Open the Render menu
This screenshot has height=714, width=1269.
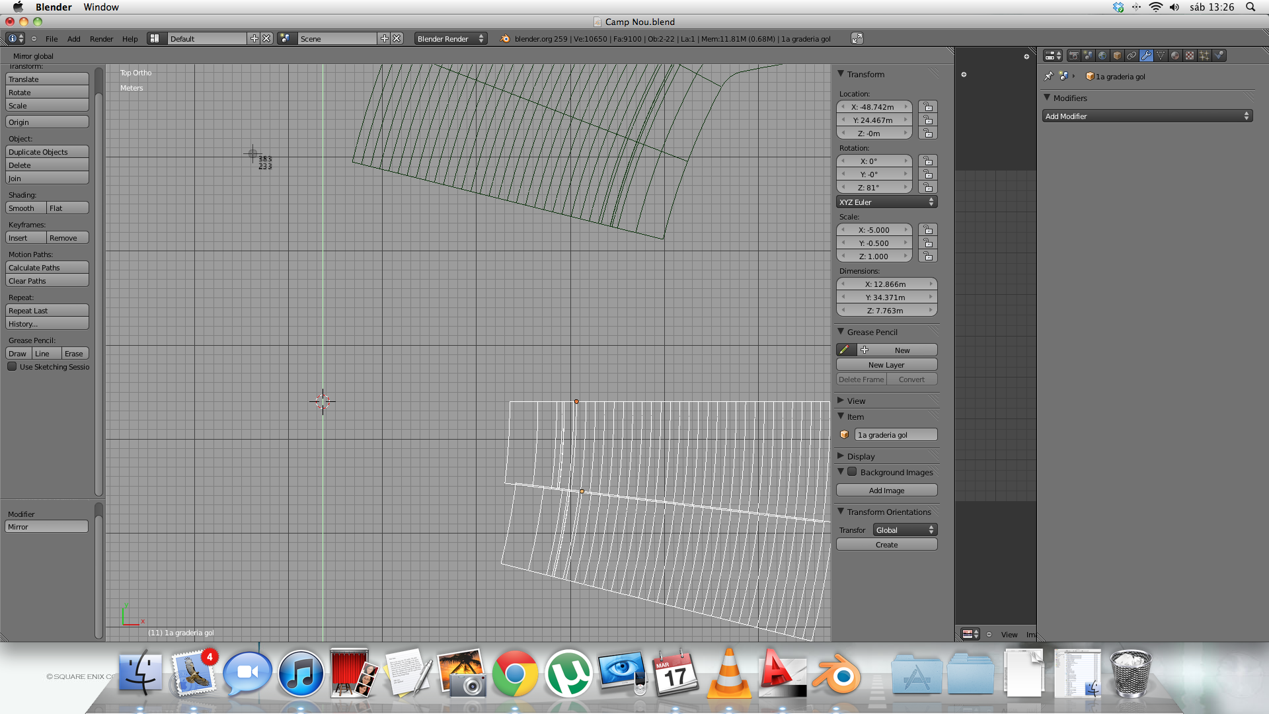[101, 38]
